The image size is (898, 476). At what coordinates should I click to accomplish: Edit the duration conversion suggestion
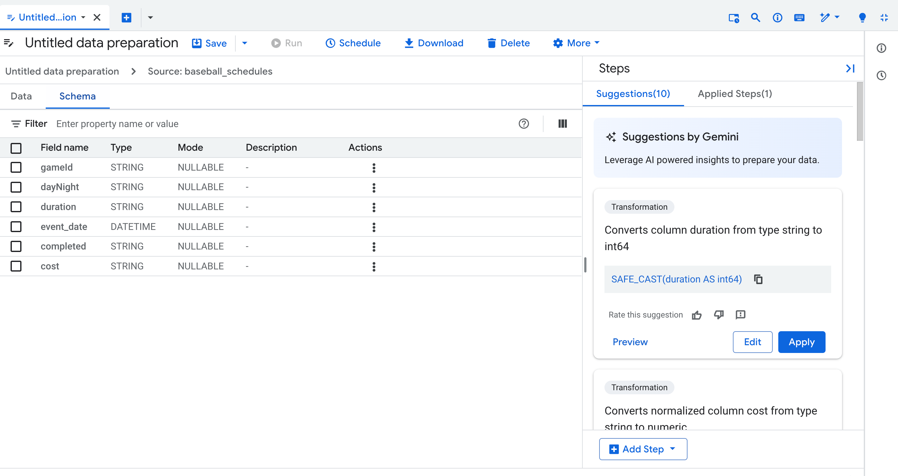pyautogui.click(x=752, y=342)
